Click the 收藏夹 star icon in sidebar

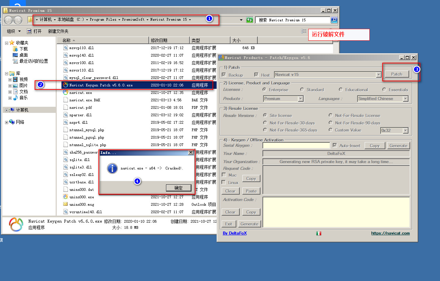[12, 43]
